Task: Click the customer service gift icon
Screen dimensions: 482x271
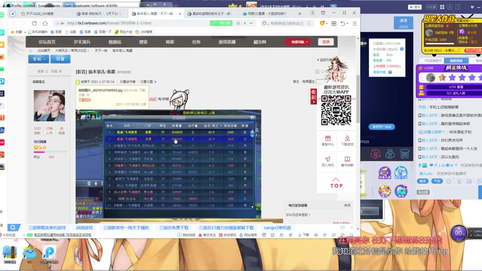Action: 328,138
